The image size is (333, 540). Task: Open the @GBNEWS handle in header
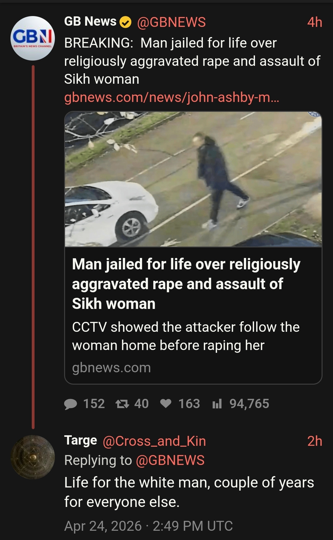[x=171, y=22]
